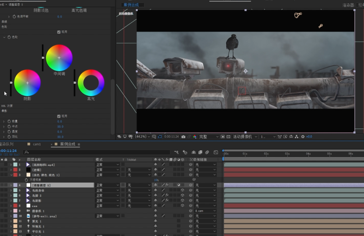
Task: Click the 10% opacity value
Action: point(156,180)
